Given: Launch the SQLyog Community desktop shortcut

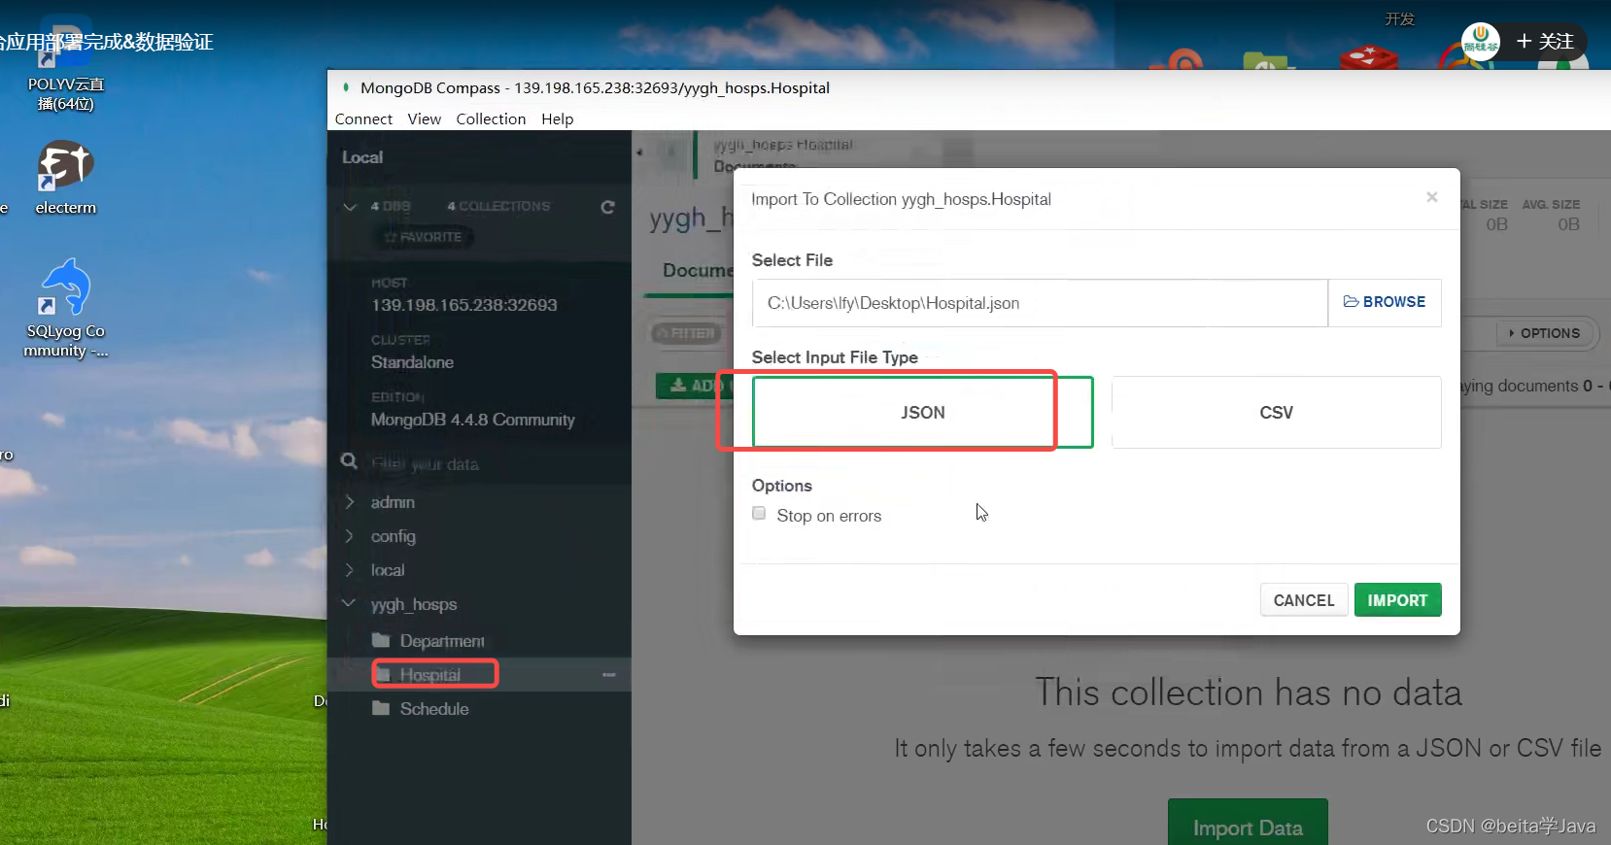Looking at the screenshot, I should [x=65, y=309].
